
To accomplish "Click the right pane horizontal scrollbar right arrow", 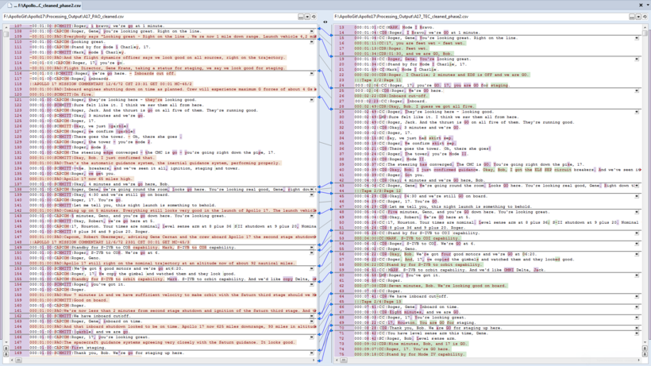I will coord(639,360).
